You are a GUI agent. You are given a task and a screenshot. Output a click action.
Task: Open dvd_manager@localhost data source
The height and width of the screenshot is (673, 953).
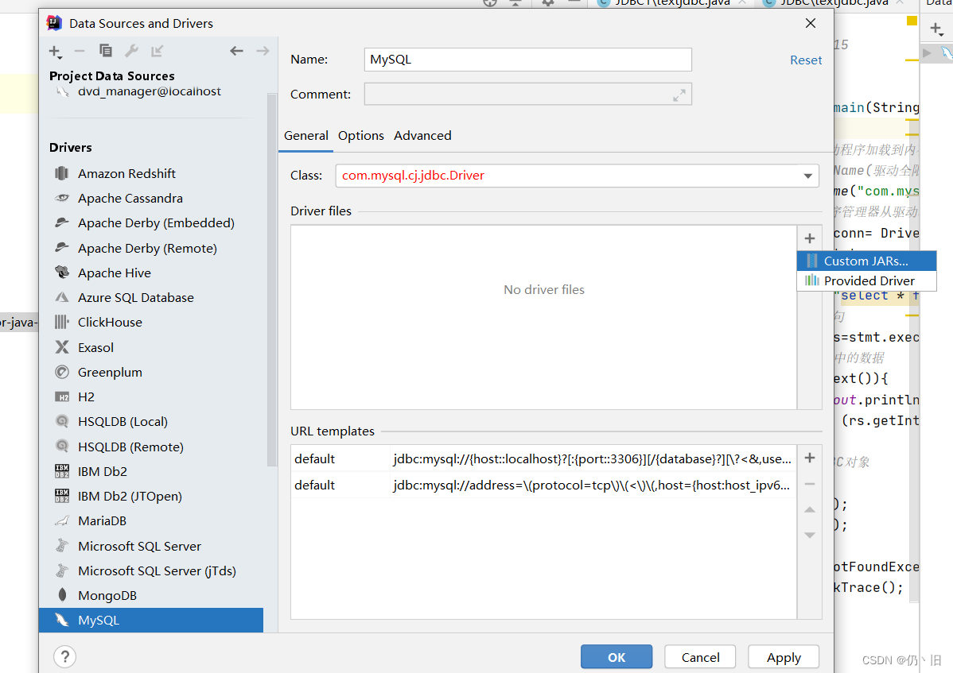150,91
